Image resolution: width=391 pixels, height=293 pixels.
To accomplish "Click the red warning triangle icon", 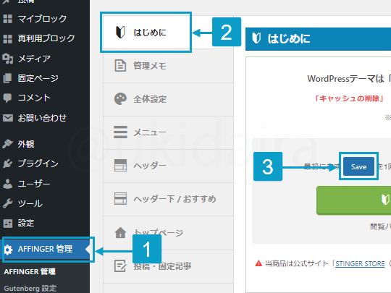I will coord(258,263).
